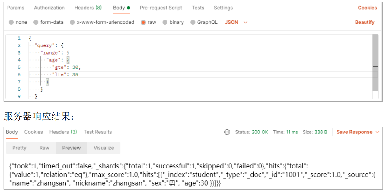Beautify the JSON body
The image size is (386, 191).
coord(365,22)
